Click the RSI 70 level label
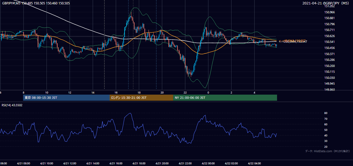Screen dimensions: 353x166 326,119
